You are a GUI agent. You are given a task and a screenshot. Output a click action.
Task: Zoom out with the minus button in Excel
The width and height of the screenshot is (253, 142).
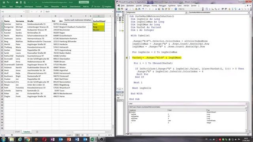click(x=91, y=135)
